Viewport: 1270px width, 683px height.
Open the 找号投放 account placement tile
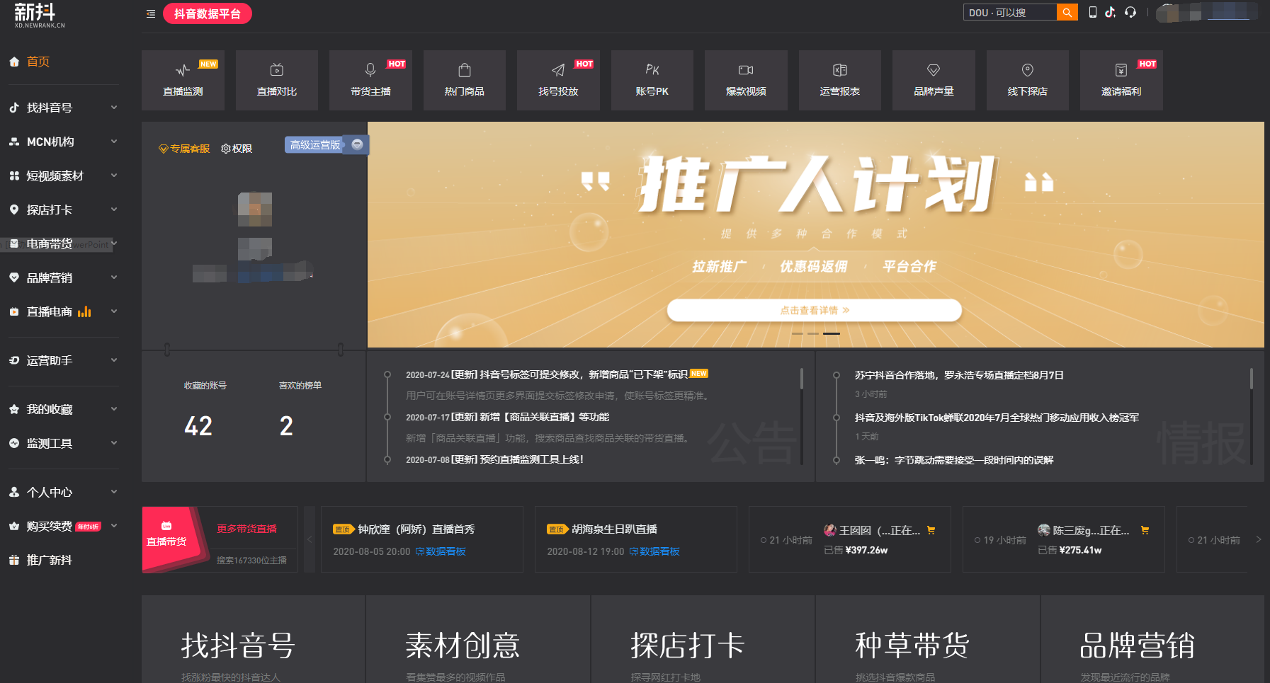pyautogui.click(x=558, y=80)
